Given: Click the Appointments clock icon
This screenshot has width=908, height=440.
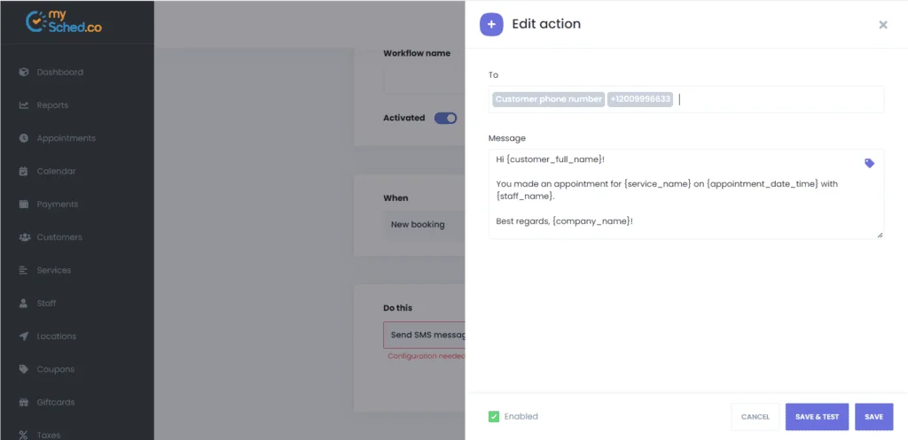Looking at the screenshot, I should pos(24,138).
